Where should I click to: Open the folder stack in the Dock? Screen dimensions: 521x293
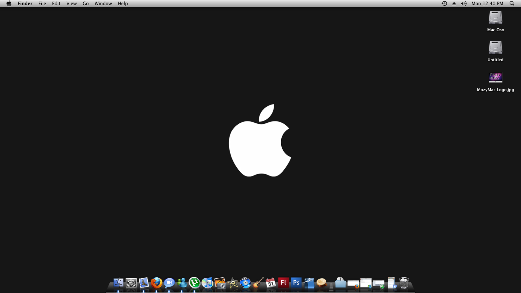340,283
